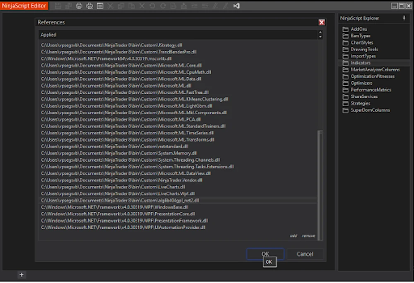This screenshot has width=414, height=283.
Task: Click the Print Preview icon in the toolbar
Action: [89, 6]
